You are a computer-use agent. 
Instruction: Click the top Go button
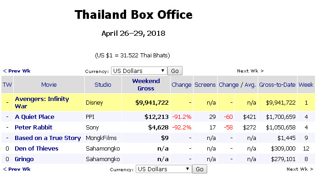click(175, 71)
